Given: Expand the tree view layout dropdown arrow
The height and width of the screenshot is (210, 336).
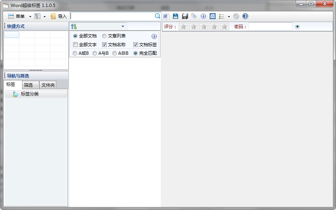Looking at the screenshot, I should click(x=44, y=17).
